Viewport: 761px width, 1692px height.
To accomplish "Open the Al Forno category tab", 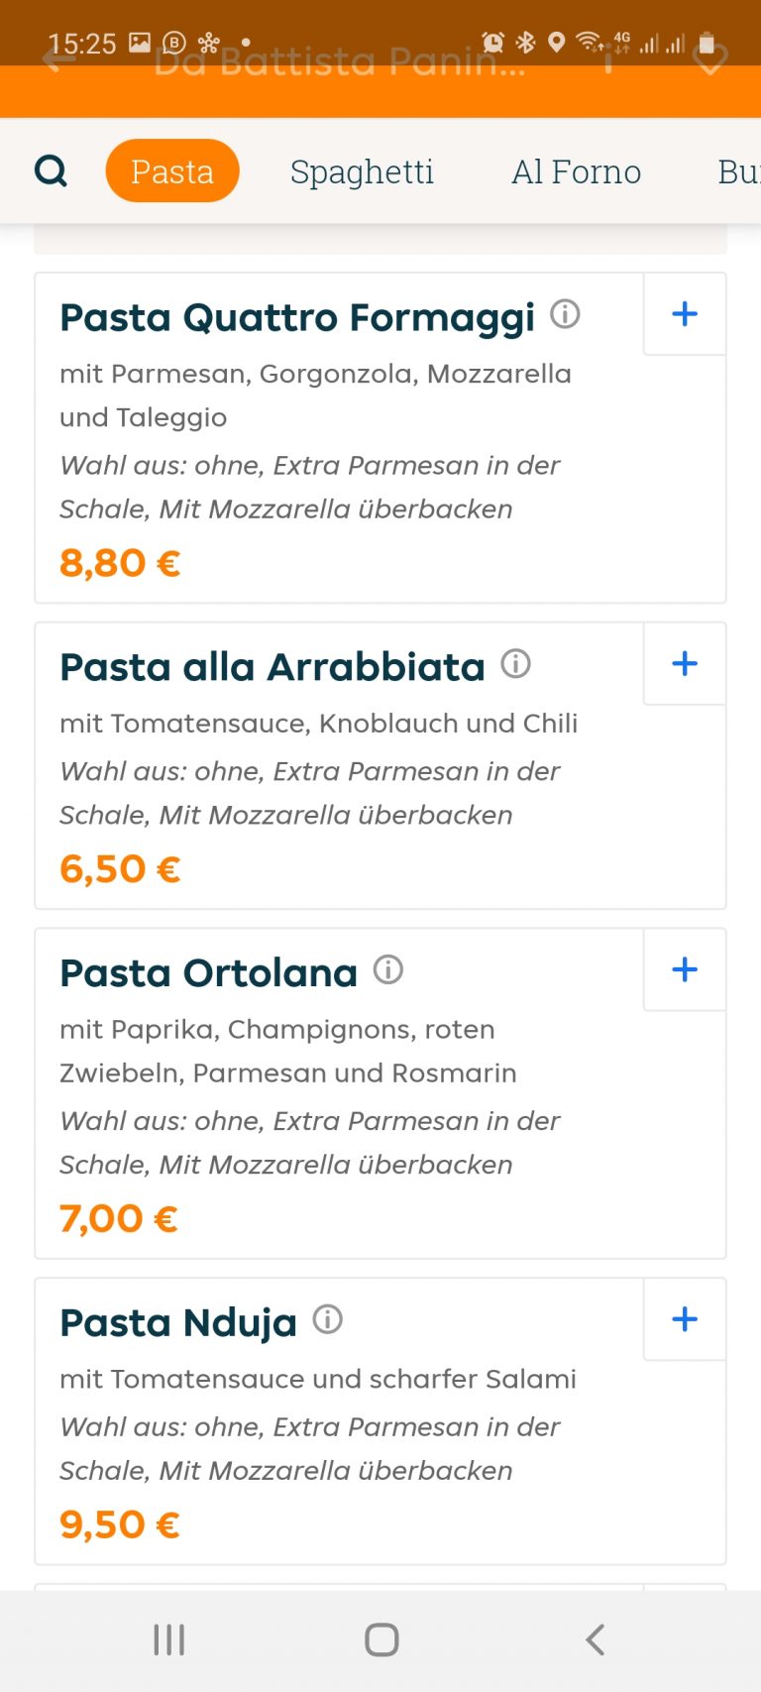I will 576,171.
